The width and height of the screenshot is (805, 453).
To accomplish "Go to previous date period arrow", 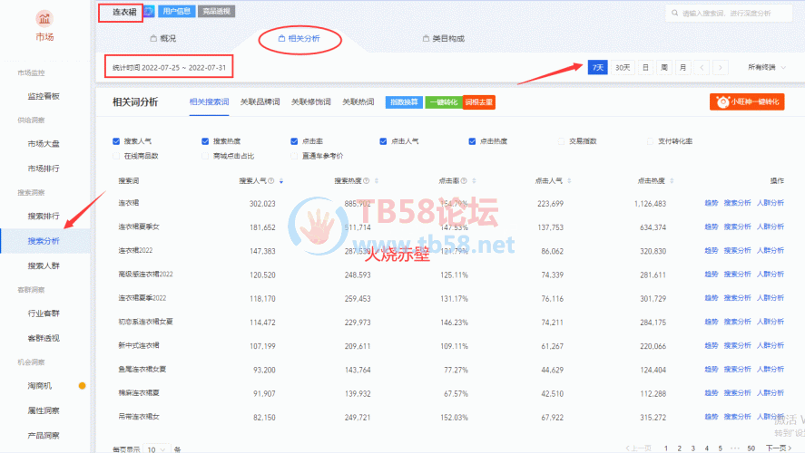I will (702, 68).
